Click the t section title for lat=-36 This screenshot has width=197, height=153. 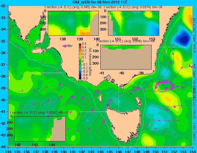(133, 7)
